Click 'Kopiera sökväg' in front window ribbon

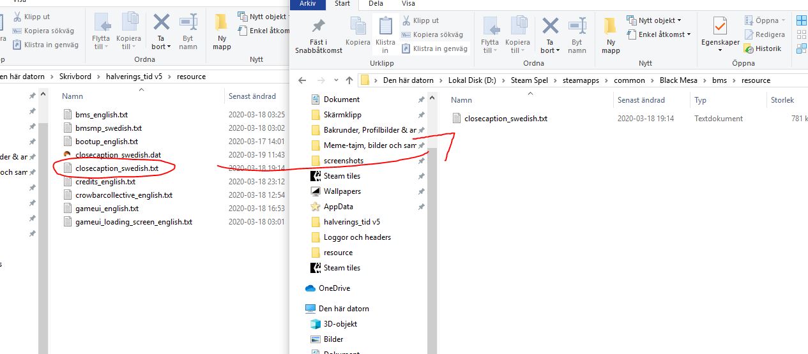[x=432, y=34]
